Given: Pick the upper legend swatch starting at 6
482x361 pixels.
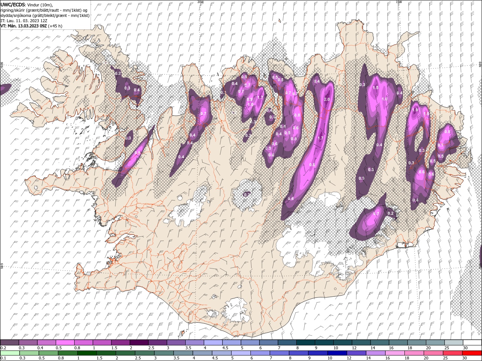Looking at the screenshot, I should point(268,343).
